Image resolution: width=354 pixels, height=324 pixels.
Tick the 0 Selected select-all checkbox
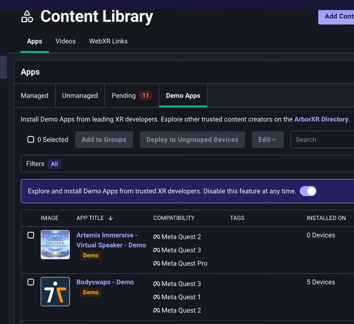[31, 140]
